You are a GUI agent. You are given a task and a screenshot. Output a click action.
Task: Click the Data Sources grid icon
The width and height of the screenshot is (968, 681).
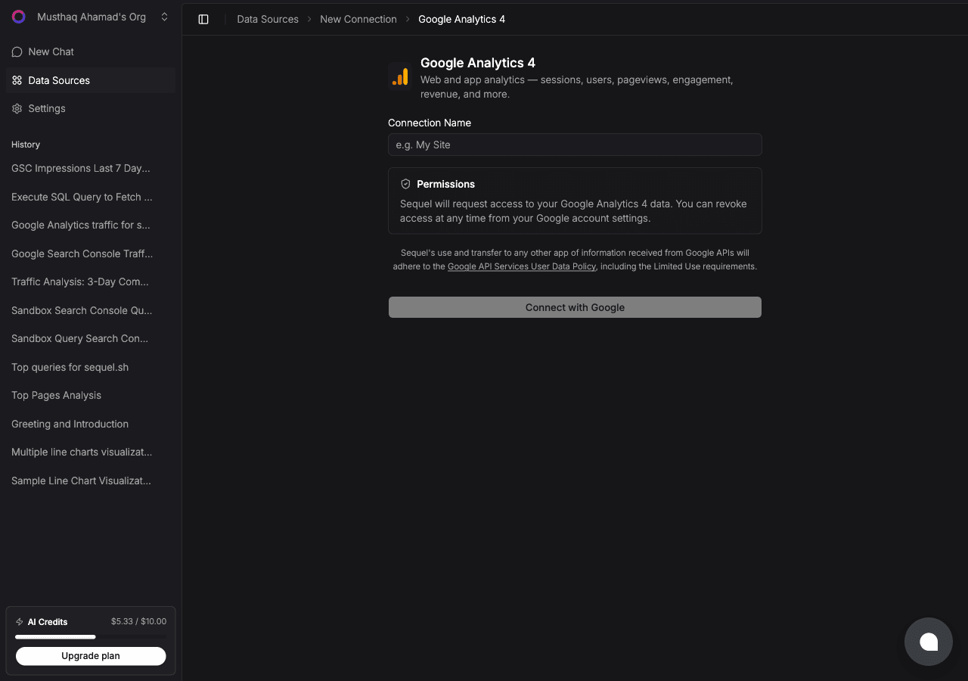click(17, 80)
